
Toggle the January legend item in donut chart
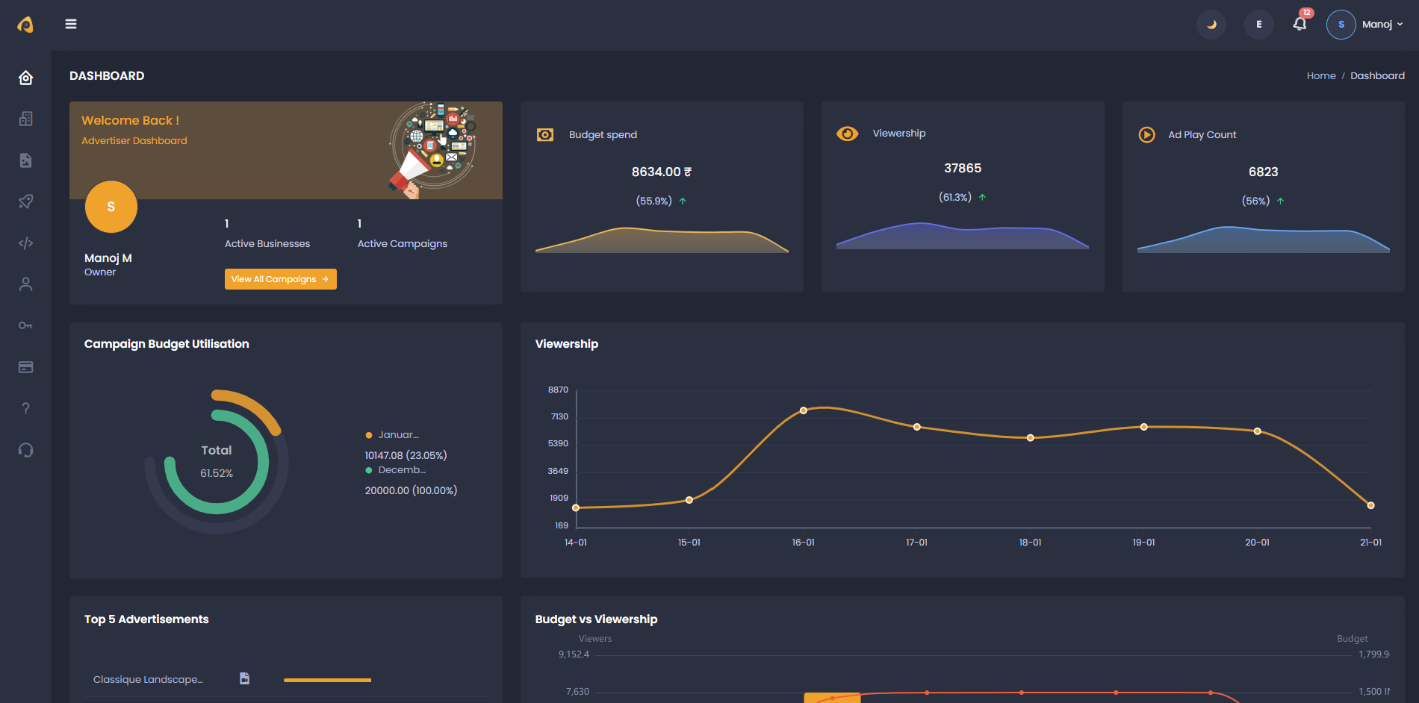pyautogui.click(x=393, y=435)
